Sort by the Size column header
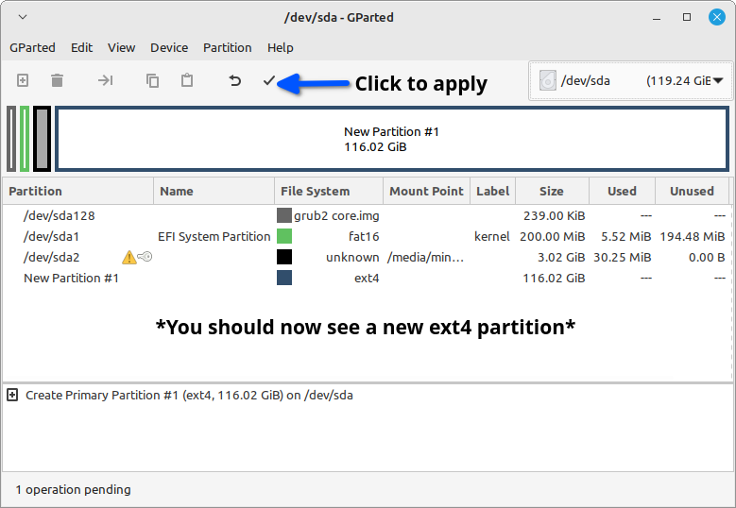 tap(552, 192)
